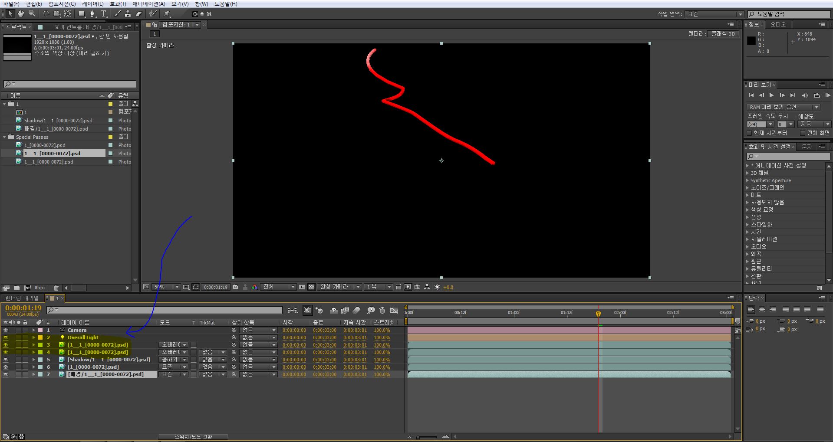Screen dimensions: 833x442
Task: Select the Rotation tool
Action: (46, 14)
